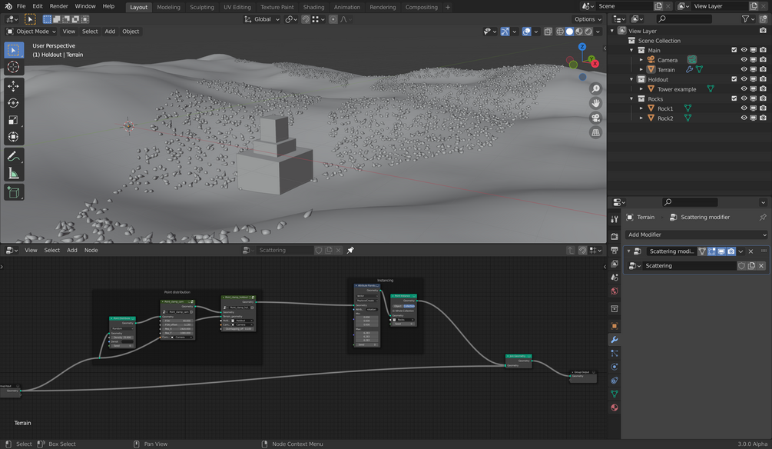The height and width of the screenshot is (449, 772).
Task: Switch to the Compositing workspace tab
Action: tap(422, 7)
